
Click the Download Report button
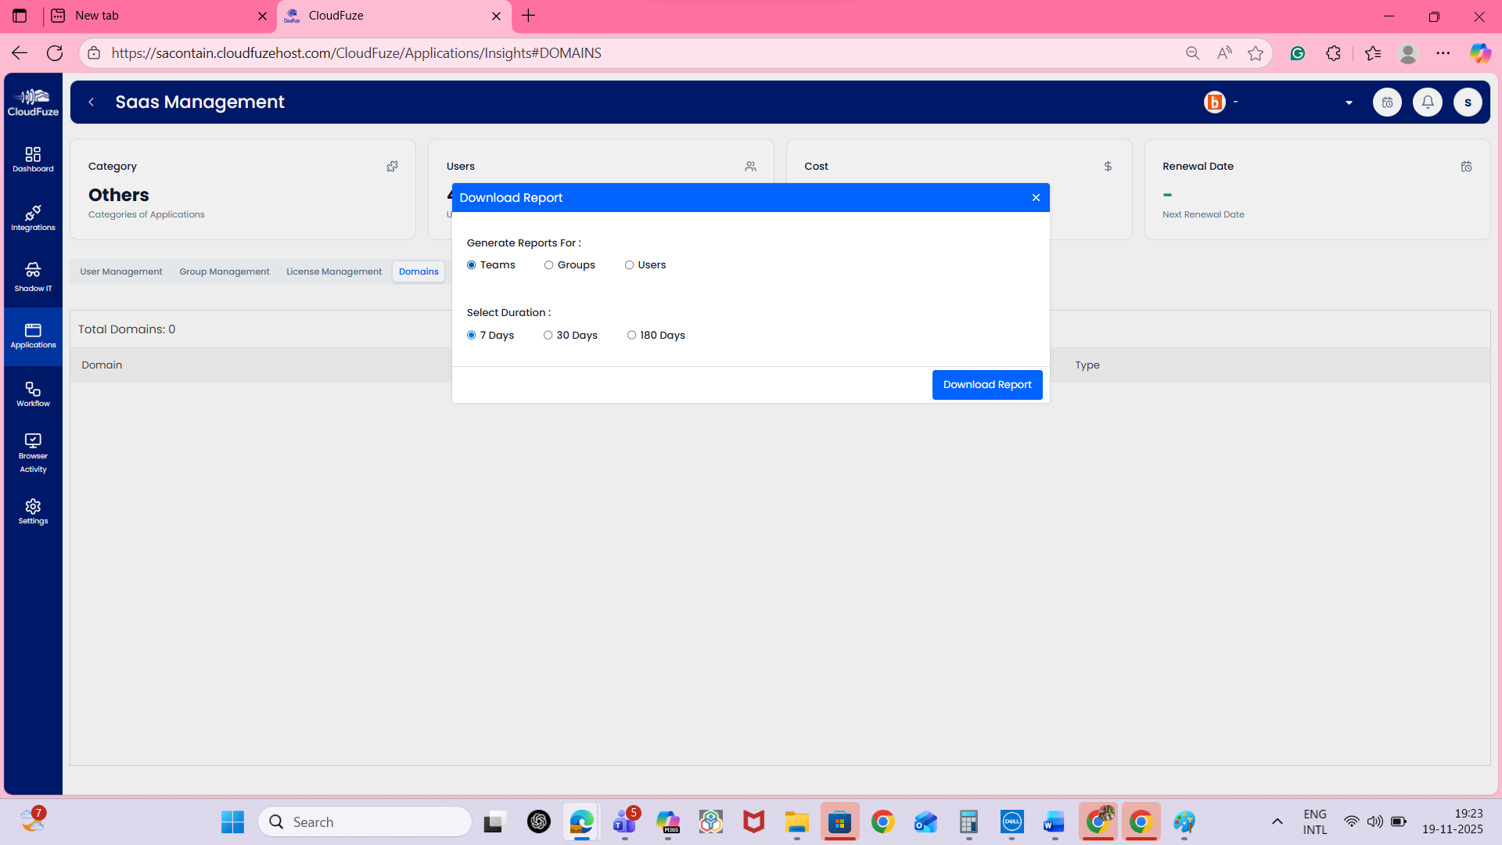986,384
